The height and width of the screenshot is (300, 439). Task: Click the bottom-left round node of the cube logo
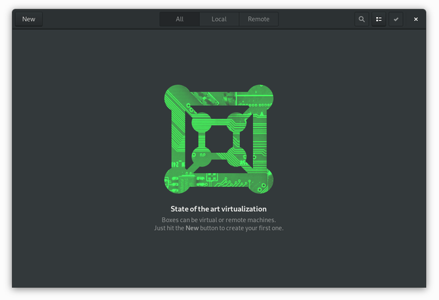click(x=178, y=180)
